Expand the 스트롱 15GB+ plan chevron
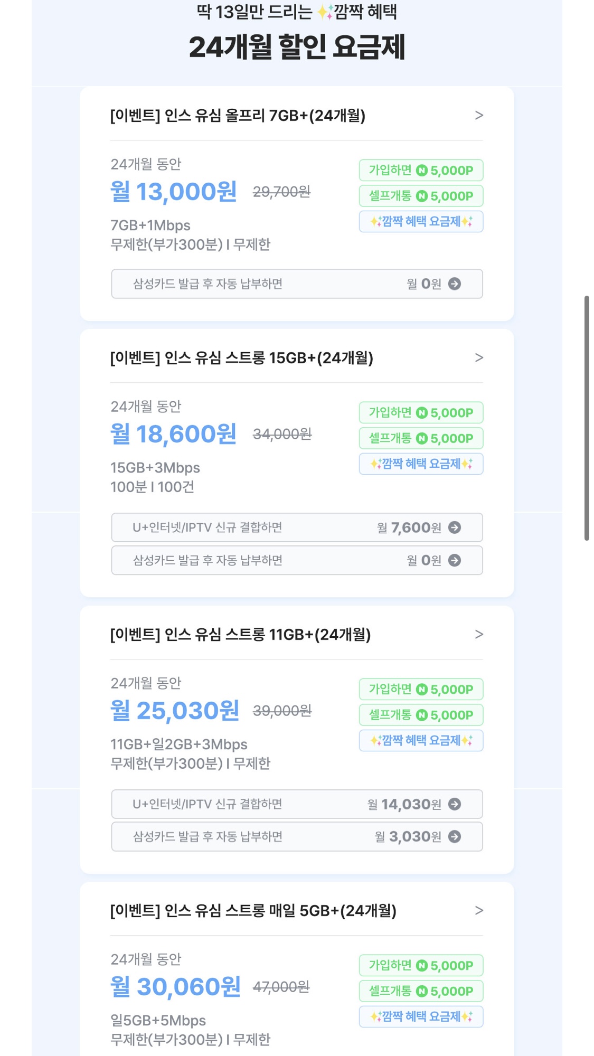Viewport: 594px width, 1056px height. [479, 357]
